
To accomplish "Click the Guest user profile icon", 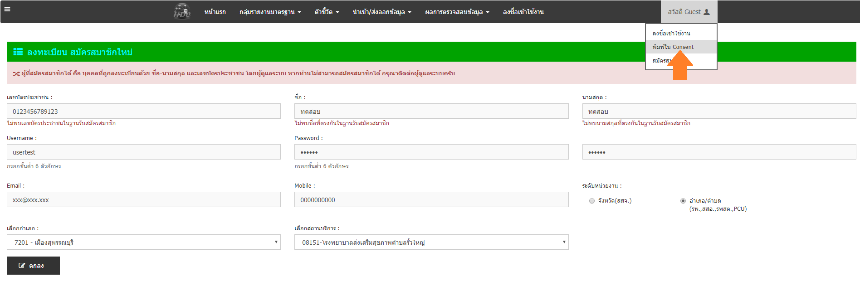I will click(707, 12).
